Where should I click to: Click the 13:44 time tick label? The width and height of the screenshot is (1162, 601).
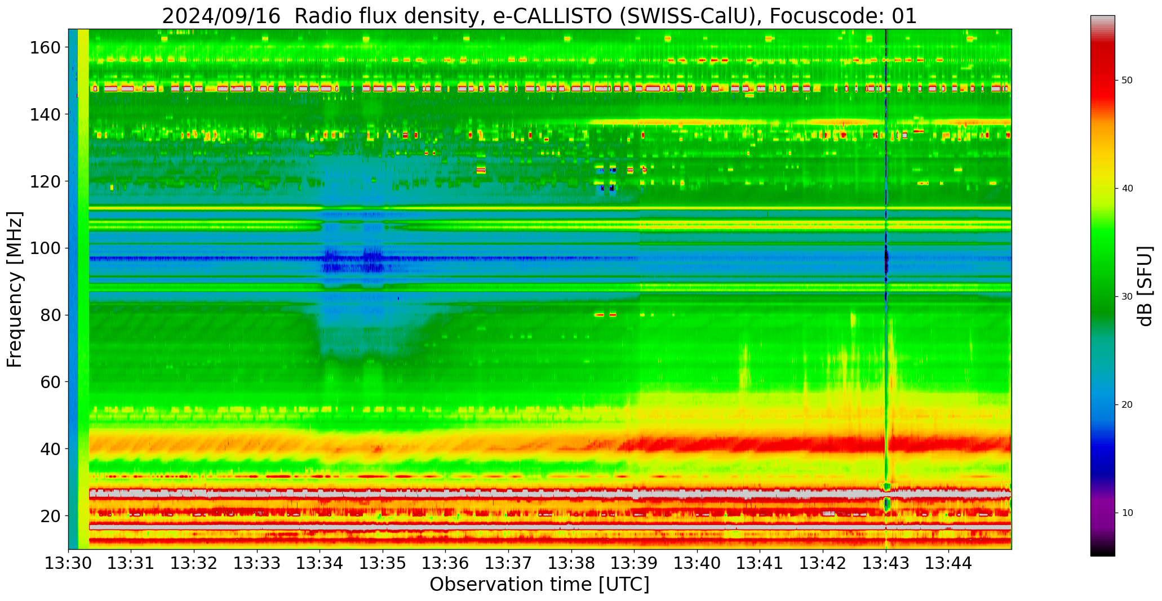(x=948, y=563)
